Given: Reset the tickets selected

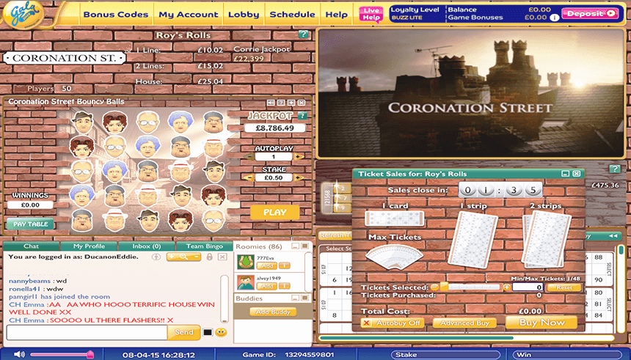Looking at the screenshot, I should click(564, 287).
